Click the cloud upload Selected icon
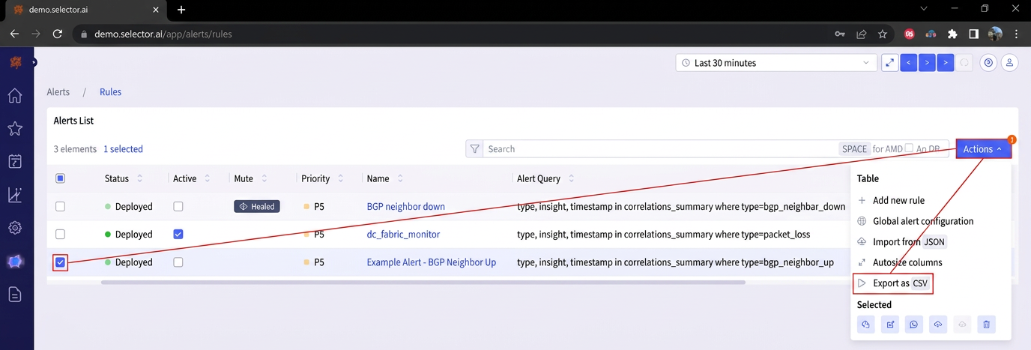 938,325
